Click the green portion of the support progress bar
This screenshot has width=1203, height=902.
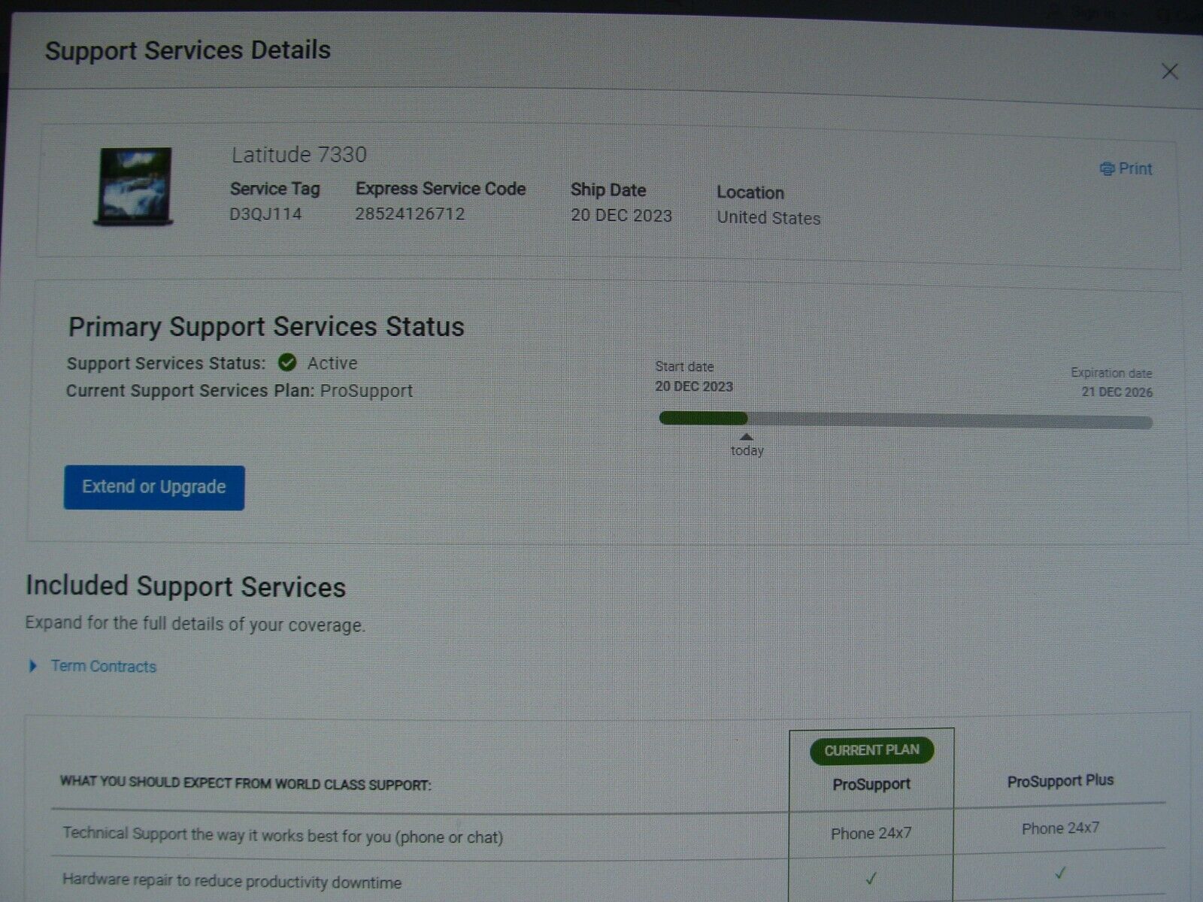click(x=702, y=419)
